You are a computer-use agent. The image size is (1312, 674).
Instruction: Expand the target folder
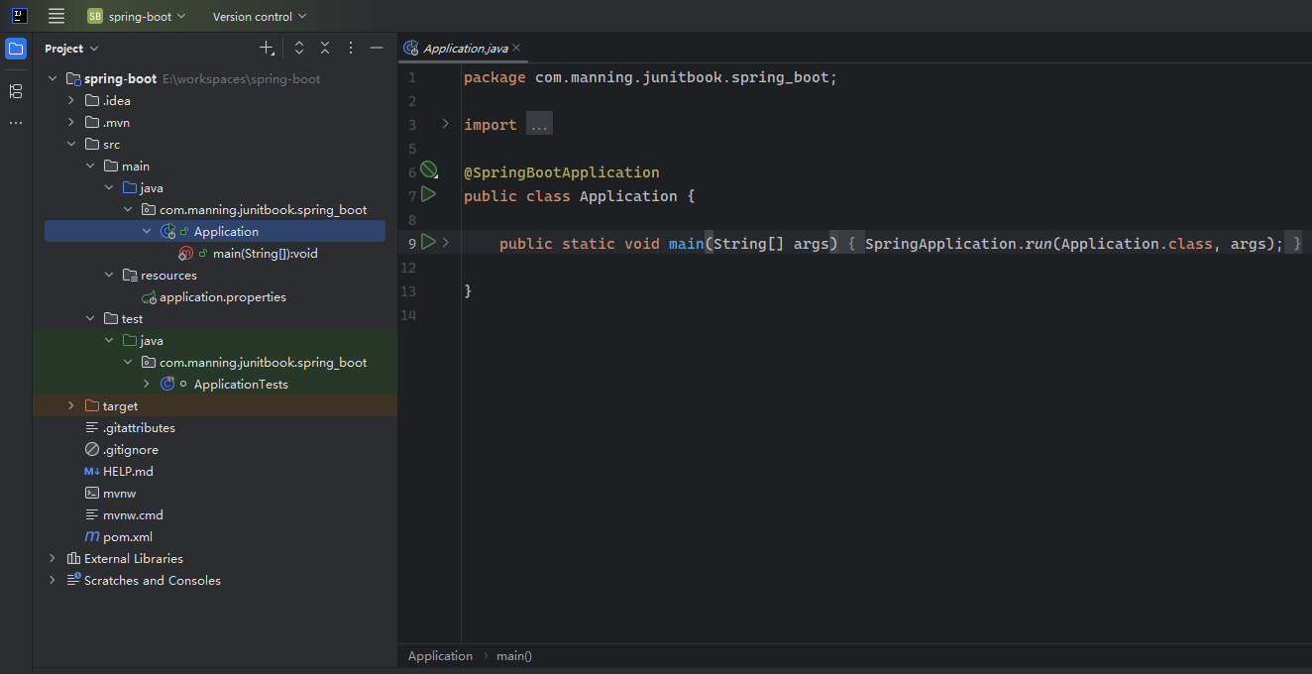[x=71, y=405]
